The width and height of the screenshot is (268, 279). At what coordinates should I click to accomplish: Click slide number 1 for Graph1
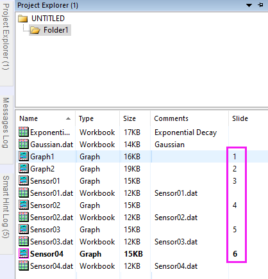click(235, 157)
